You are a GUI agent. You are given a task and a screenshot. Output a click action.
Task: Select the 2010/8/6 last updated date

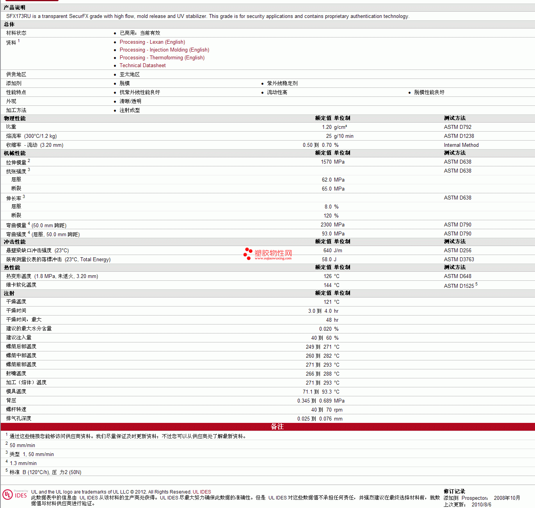(481, 505)
